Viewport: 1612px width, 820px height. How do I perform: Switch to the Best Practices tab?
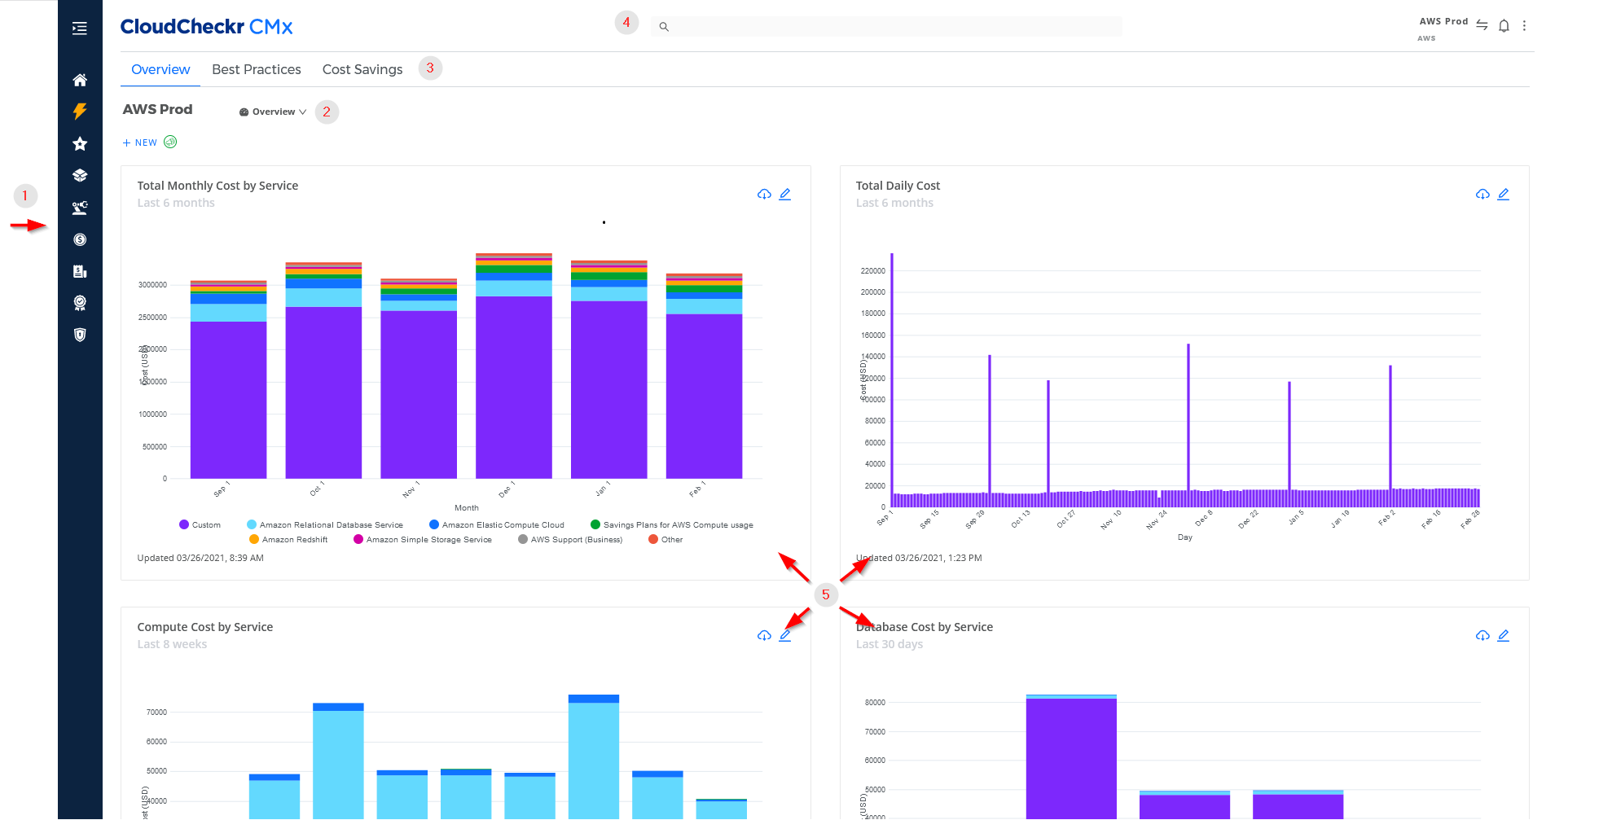pos(257,69)
